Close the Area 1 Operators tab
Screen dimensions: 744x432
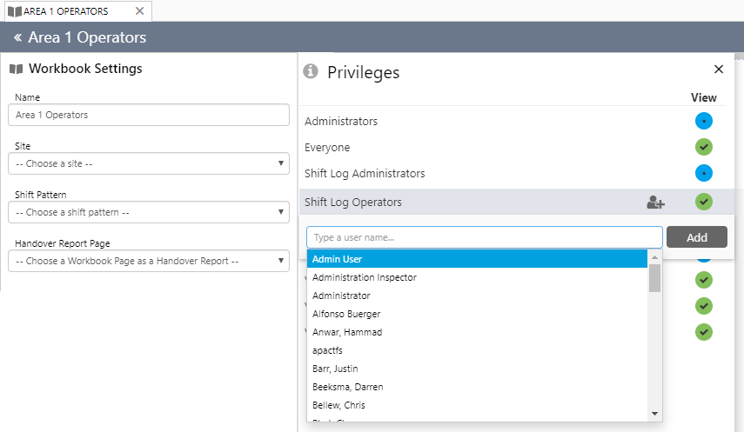[x=139, y=11]
